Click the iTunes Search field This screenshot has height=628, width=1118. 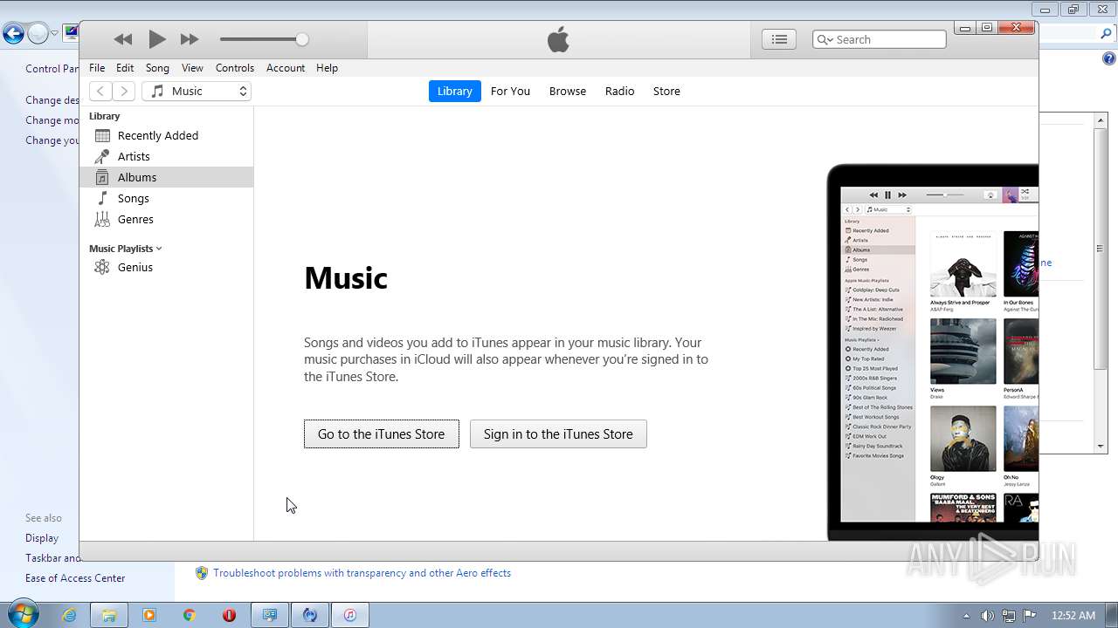[x=880, y=39]
